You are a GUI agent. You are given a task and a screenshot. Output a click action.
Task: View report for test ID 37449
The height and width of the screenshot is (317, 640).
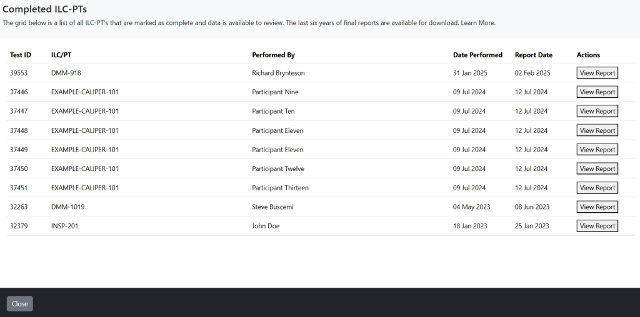pyautogui.click(x=597, y=150)
